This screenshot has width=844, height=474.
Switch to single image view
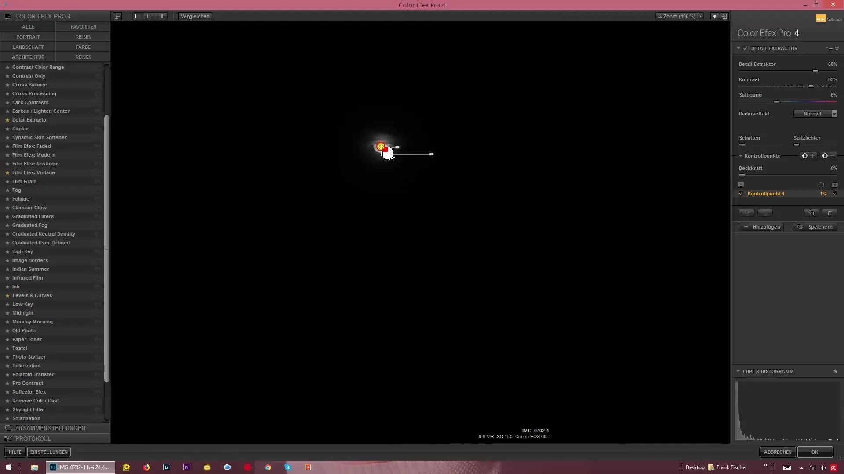(138, 16)
